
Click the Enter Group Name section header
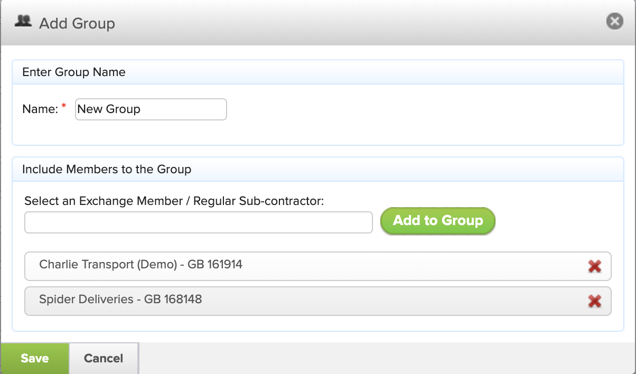73,72
